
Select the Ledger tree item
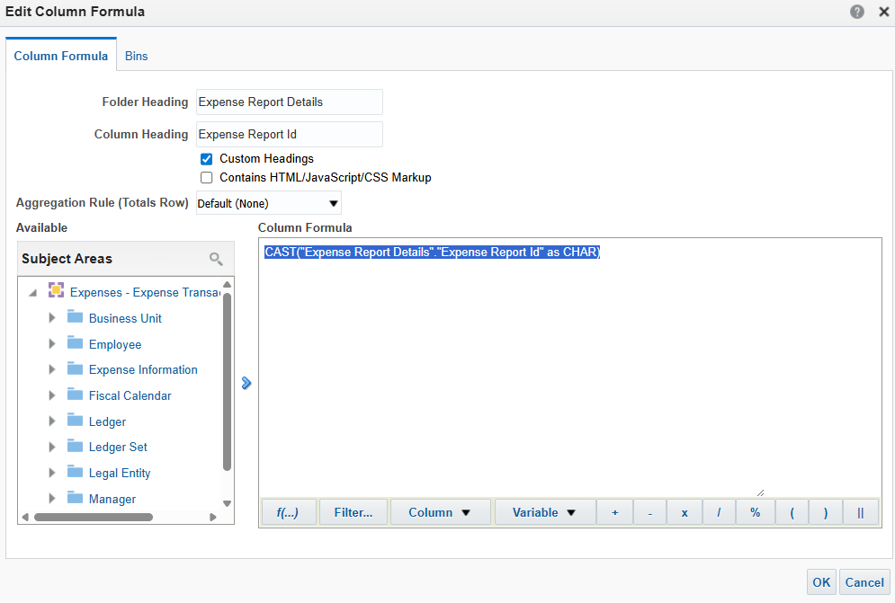click(107, 422)
